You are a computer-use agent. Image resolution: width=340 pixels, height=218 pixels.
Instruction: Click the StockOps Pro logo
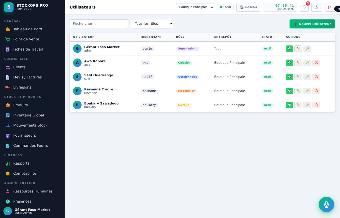point(9,7)
